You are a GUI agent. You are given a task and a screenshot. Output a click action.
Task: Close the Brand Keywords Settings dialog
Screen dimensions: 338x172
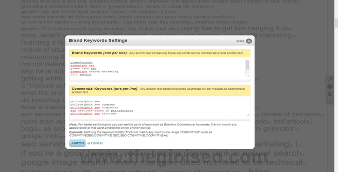pos(249,41)
